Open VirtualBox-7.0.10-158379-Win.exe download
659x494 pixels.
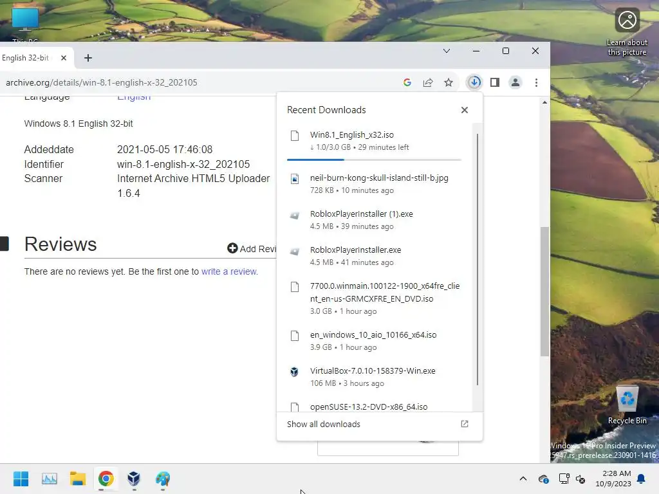(374, 377)
